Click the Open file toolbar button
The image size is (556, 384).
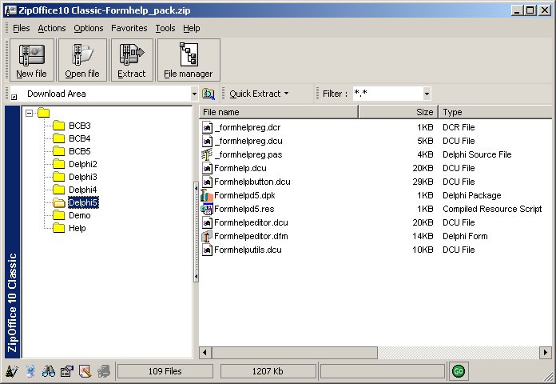click(x=82, y=60)
